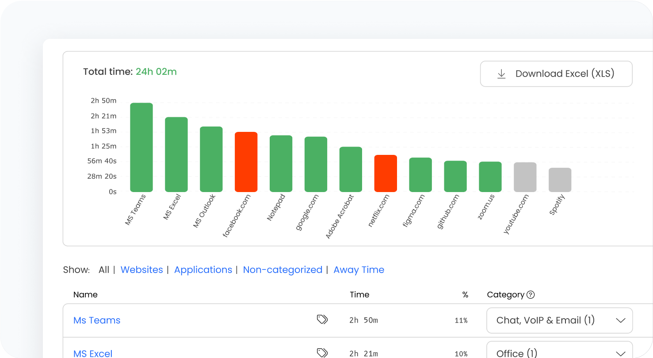Select the gray Spotify chart bar
The height and width of the screenshot is (358, 653).
click(560, 180)
